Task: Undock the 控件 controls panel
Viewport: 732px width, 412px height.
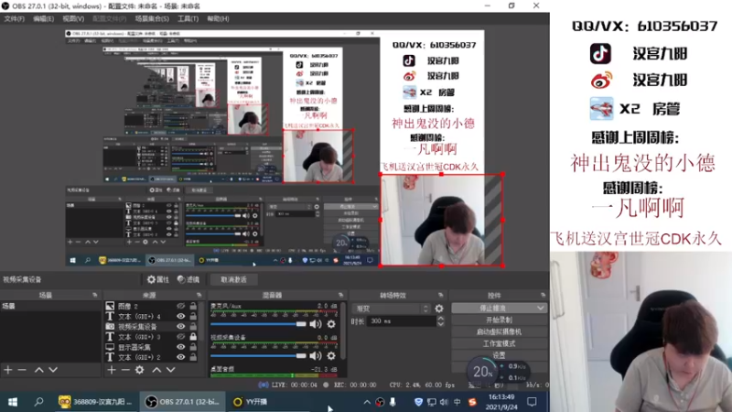Action: pyautogui.click(x=543, y=295)
